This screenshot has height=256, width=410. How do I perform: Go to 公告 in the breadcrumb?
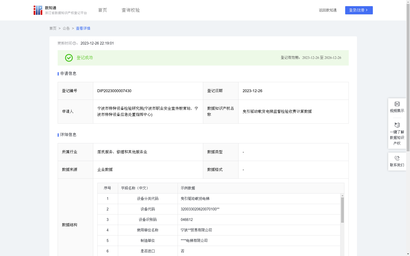[66, 28]
